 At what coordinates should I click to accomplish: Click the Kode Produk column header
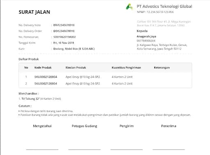tap(43, 68)
